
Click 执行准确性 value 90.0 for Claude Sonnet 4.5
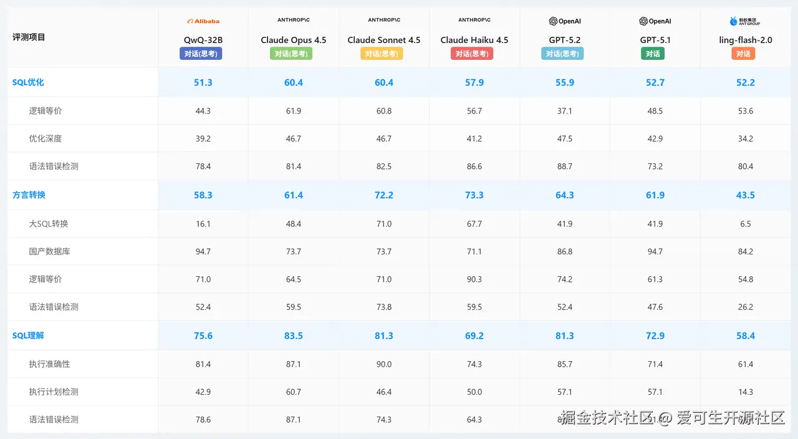pos(384,364)
